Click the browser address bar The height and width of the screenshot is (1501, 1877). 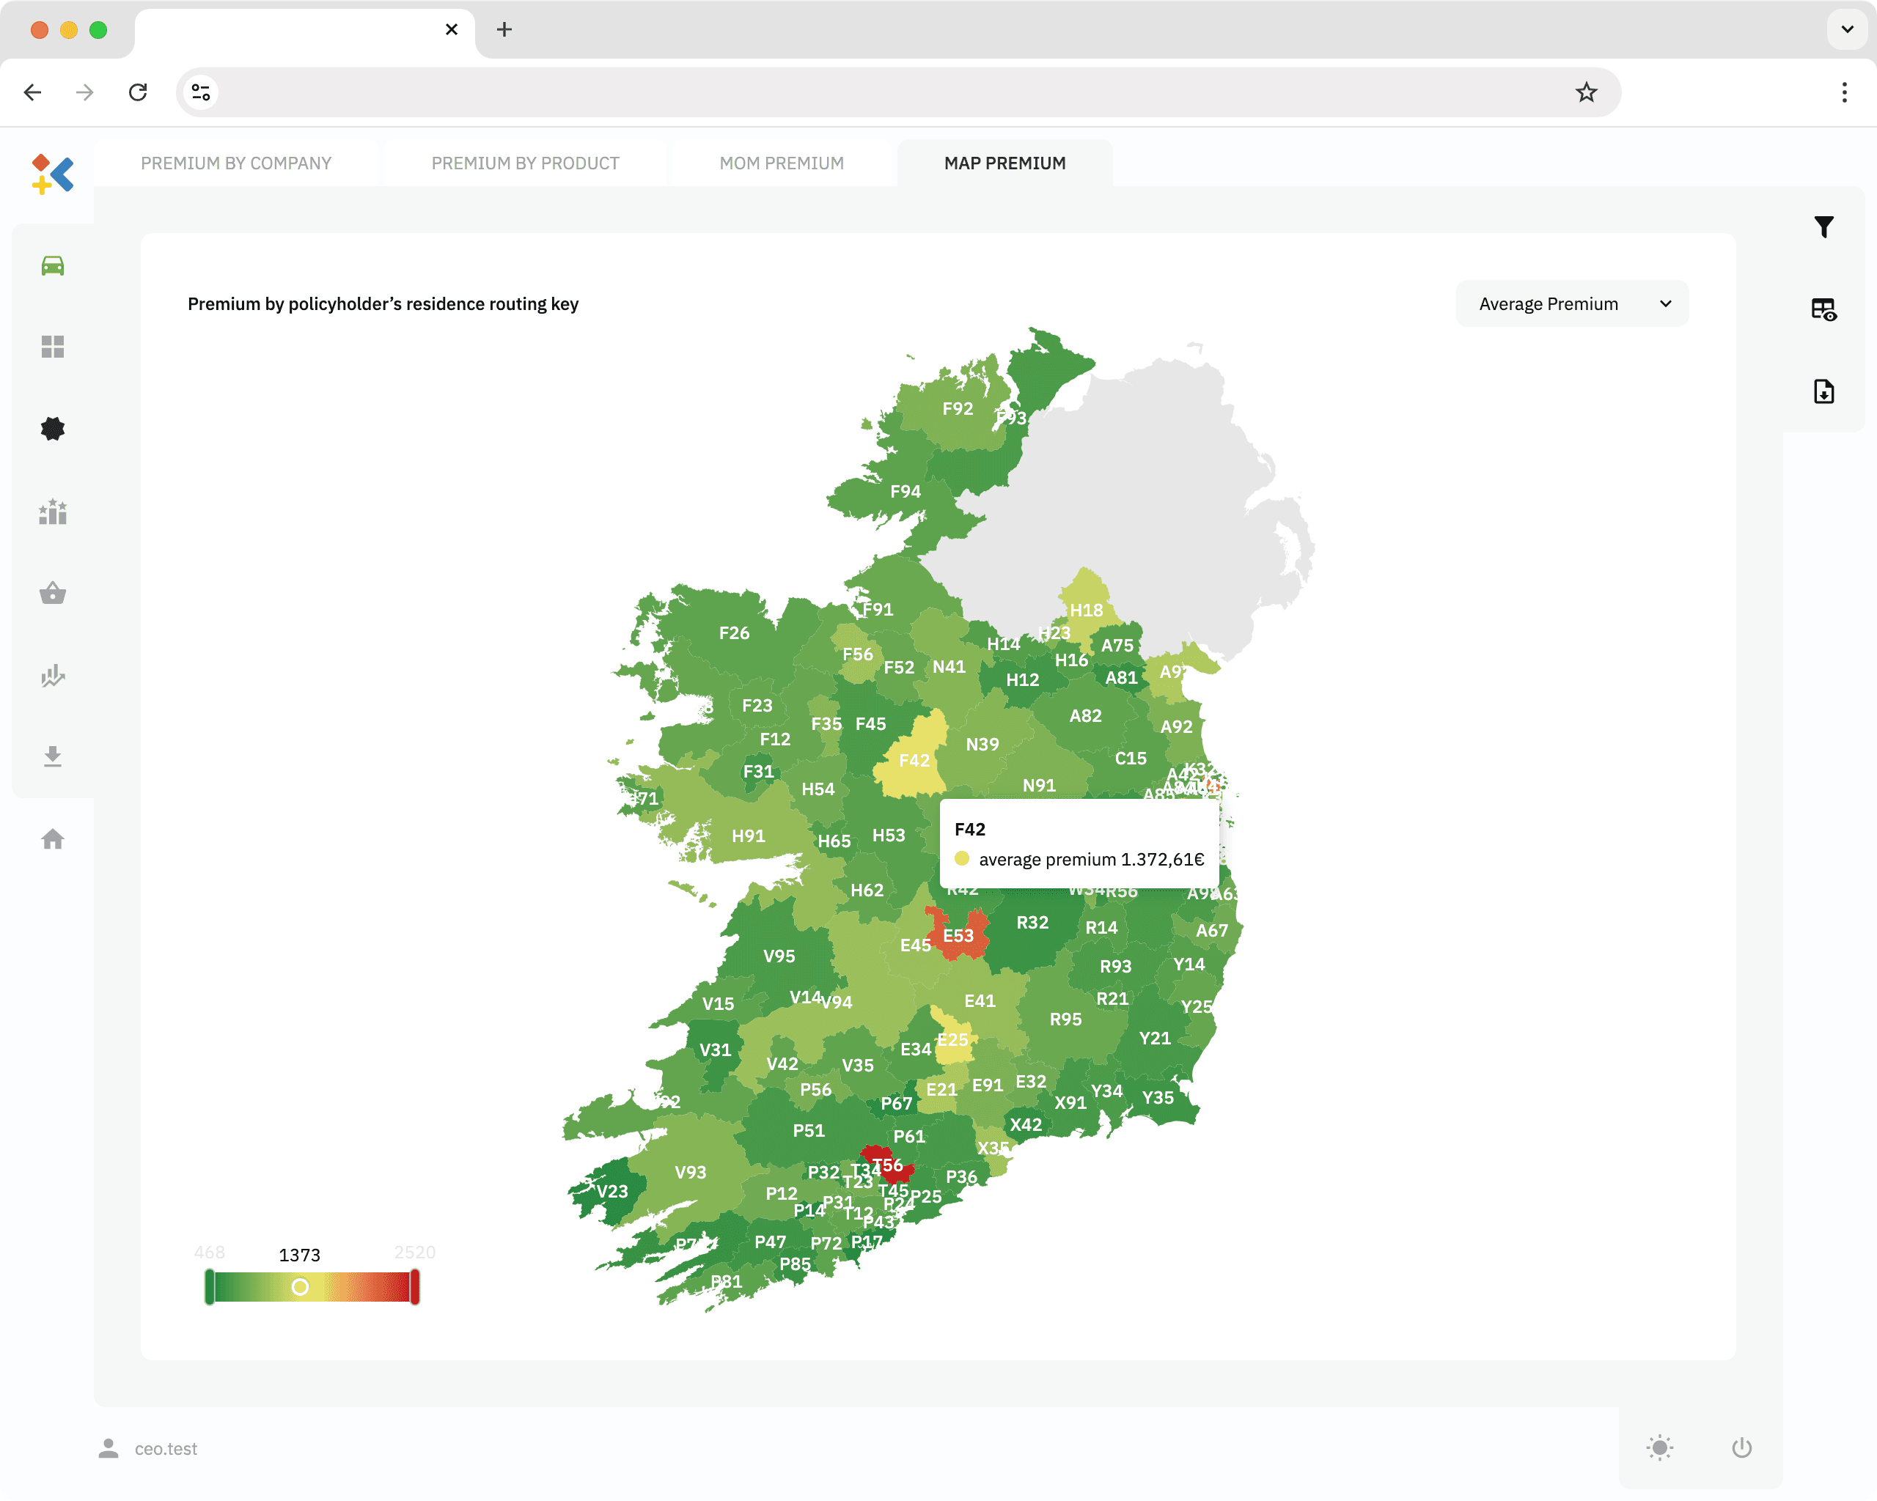[x=897, y=92]
